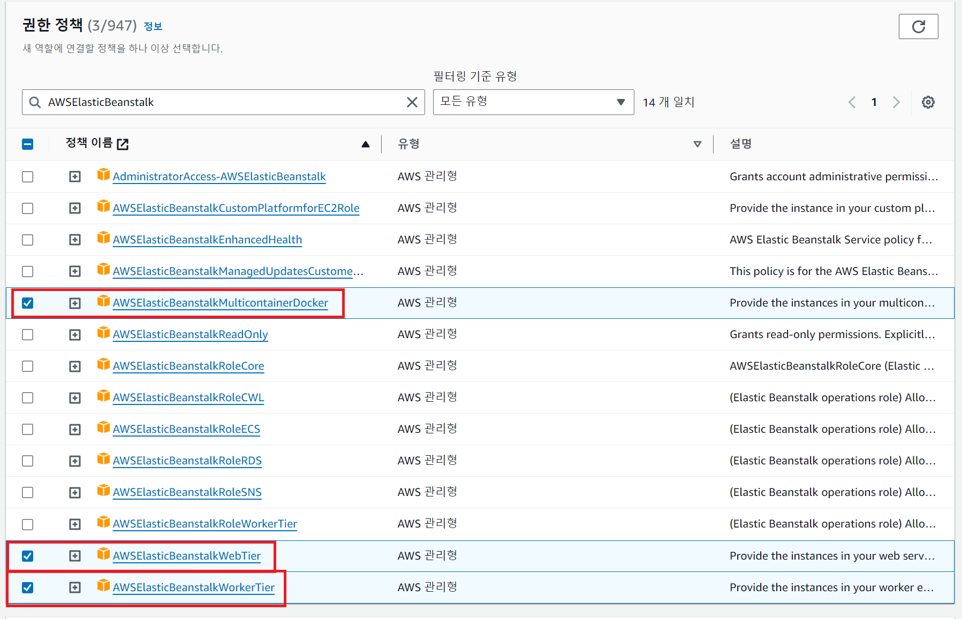Uncheck the AWSElasticBeanstalkMulticontainerDocker policy
This screenshot has width=962, height=619.
[27, 303]
